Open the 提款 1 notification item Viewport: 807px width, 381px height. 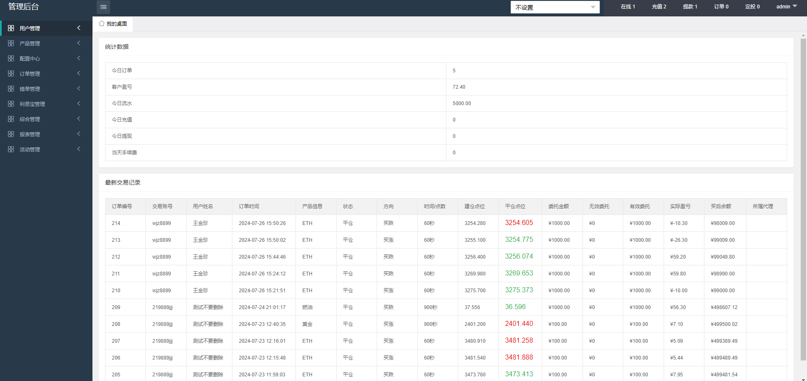click(x=690, y=7)
